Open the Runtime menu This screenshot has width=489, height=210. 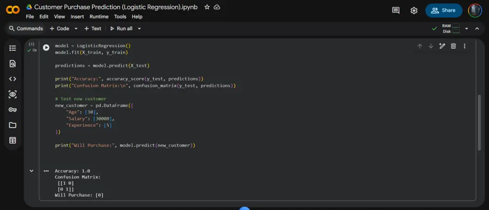click(99, 17)
